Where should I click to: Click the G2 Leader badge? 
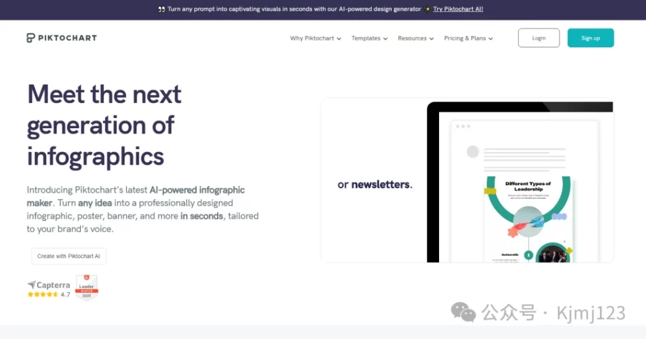click(86, 287)
